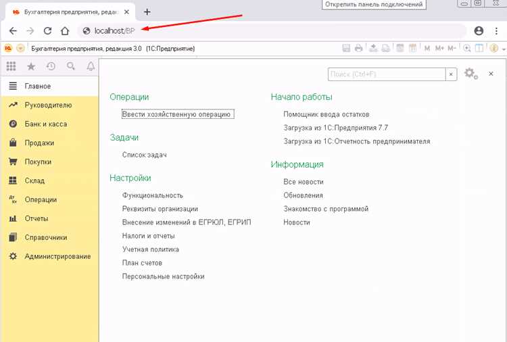Image resolution: width=507 pixels, height=342 pixels.
Task: Open the History clock icon
Action: click(51, 66)
